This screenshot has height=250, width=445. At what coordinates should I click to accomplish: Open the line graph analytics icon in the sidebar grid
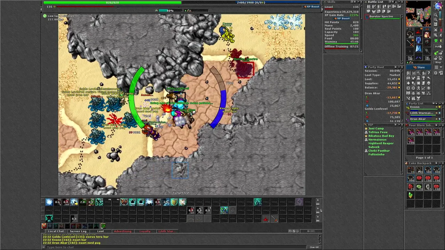424,88
